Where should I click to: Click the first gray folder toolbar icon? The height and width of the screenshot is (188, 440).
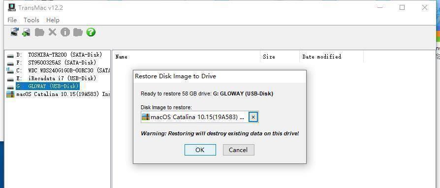click(x=39, y=32)
